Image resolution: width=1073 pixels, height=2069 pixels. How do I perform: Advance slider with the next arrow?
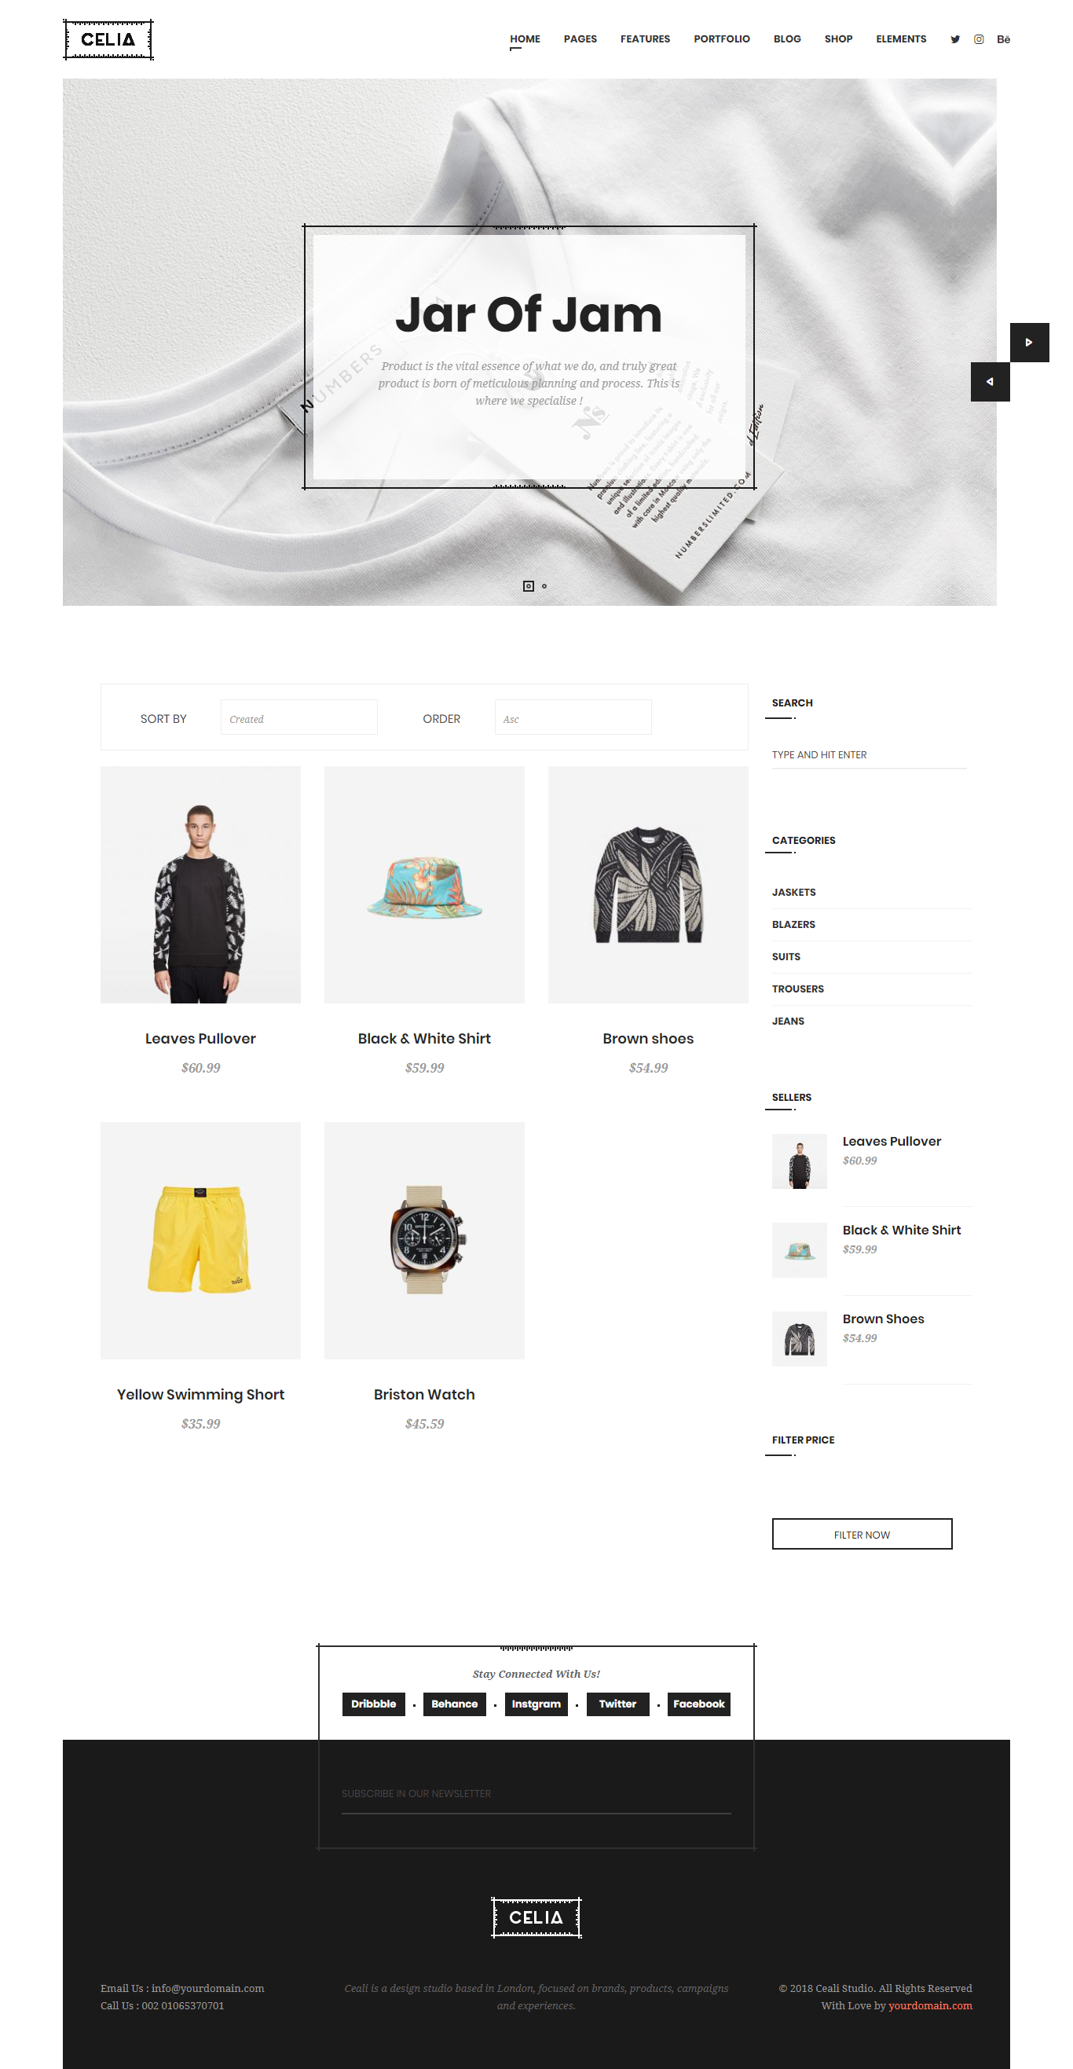coord(1029,342)
